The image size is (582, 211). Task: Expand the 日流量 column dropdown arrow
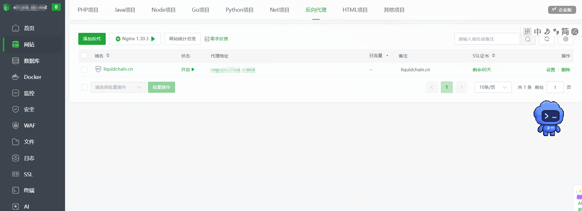[387, 56]
